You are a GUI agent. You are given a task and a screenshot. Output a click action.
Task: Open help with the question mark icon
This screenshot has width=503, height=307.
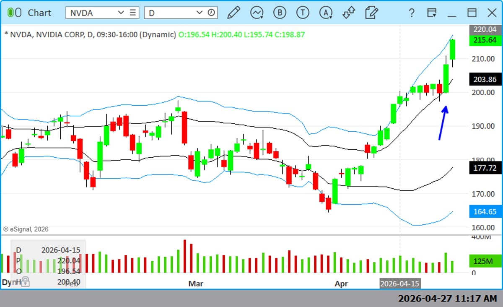(412, 13)
